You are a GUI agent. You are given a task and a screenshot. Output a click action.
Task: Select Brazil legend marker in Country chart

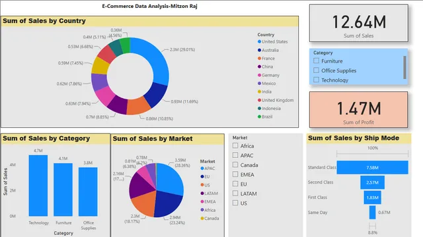[259, 117]
